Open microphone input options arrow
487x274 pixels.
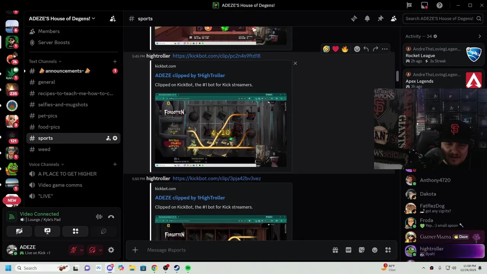[81, 250]
